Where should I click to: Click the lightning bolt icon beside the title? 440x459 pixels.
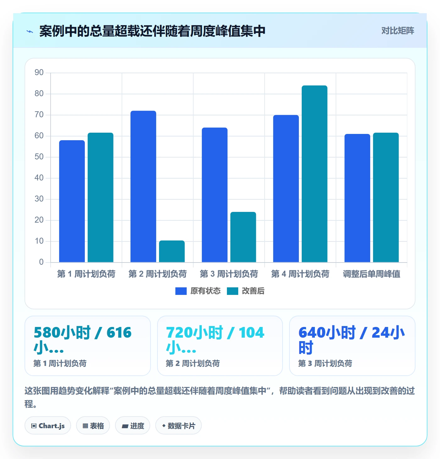[30, 31]
